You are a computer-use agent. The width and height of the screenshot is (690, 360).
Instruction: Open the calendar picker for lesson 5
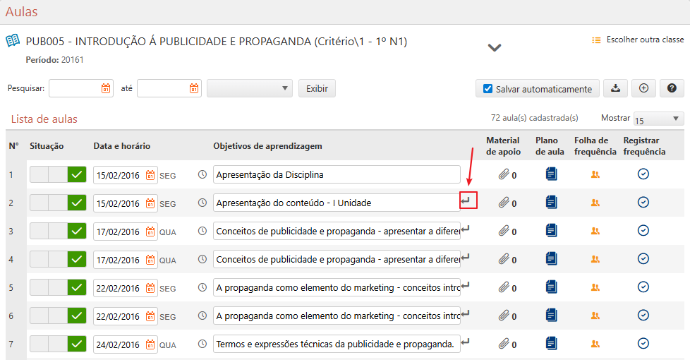pyautogui.click(x=150, y=288)
